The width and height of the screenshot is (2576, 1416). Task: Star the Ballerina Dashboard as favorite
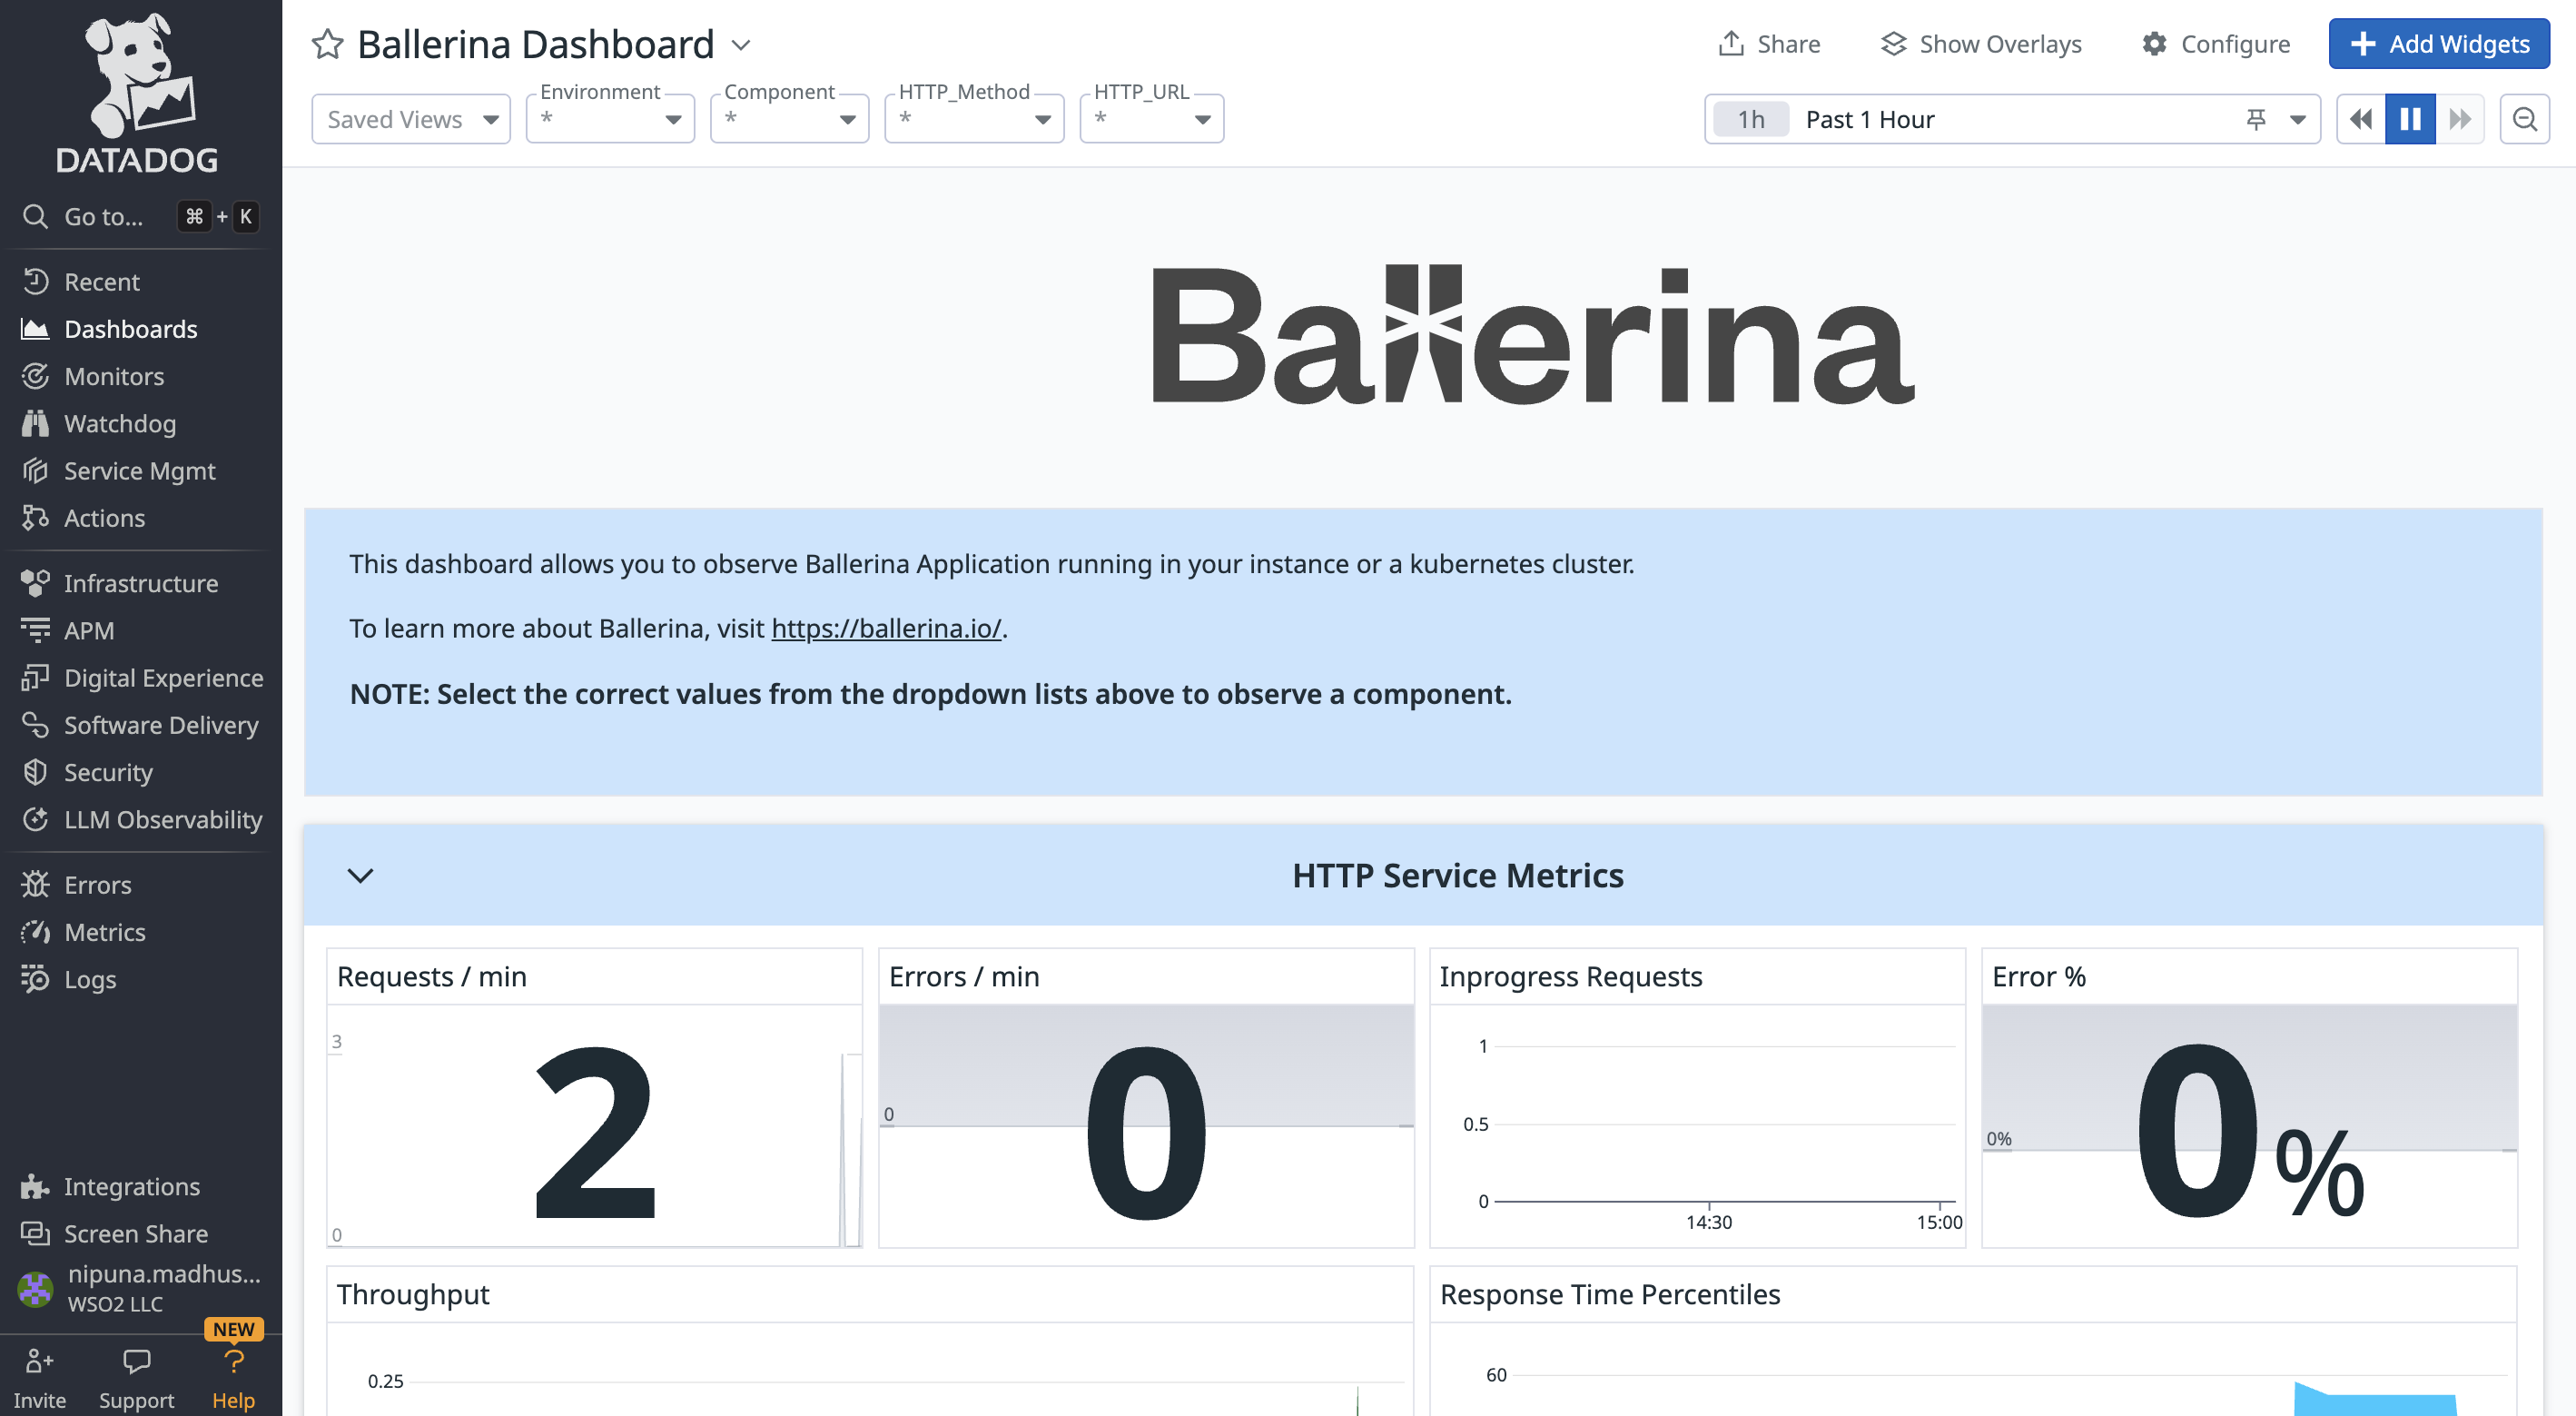327,44
